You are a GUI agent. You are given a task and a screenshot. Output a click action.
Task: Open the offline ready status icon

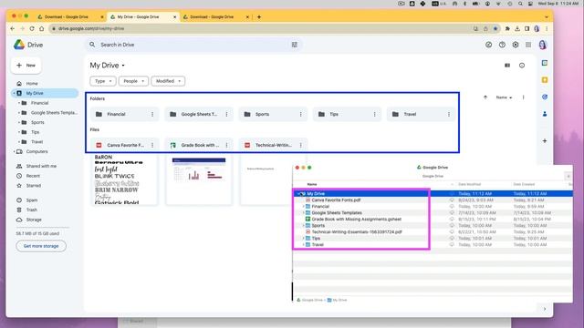488,45
